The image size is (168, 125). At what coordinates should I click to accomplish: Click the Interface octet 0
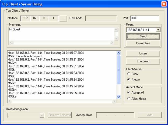pos(44,18)
